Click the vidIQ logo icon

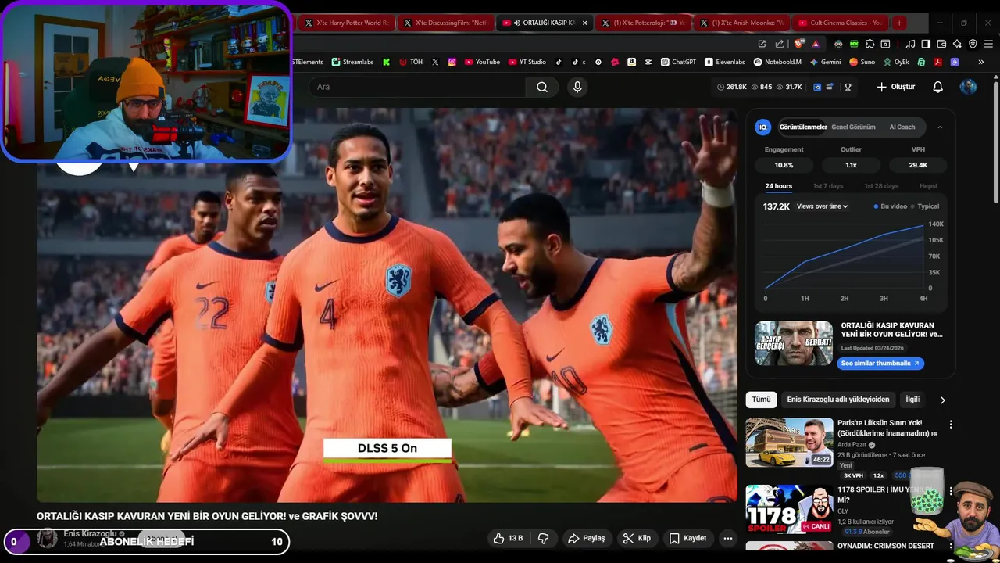coord(763,127)
